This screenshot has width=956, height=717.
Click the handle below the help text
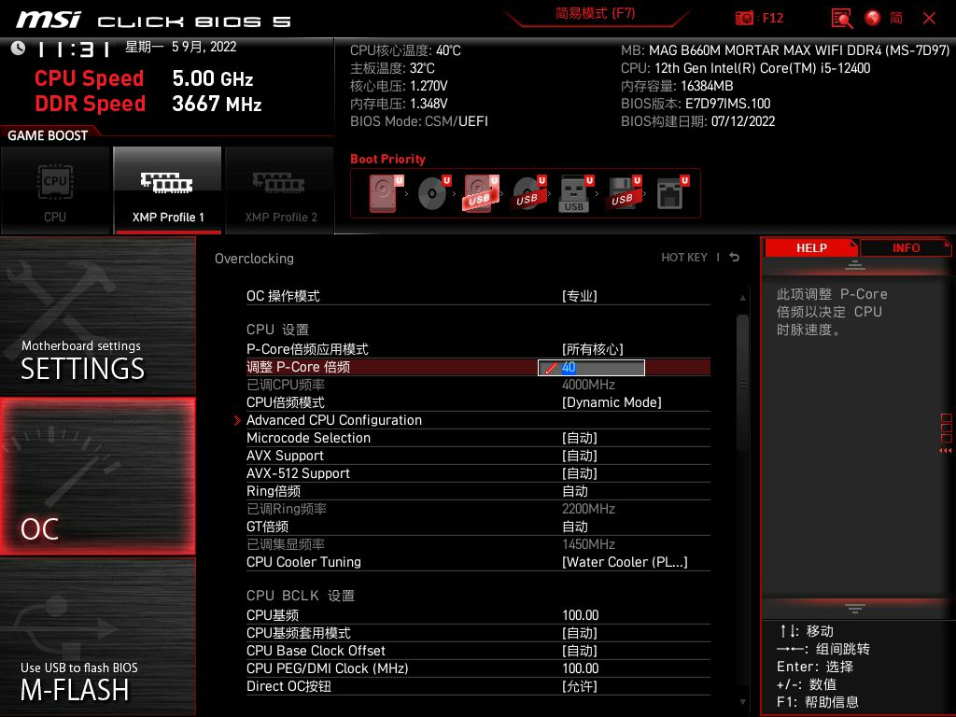point(854,608)
